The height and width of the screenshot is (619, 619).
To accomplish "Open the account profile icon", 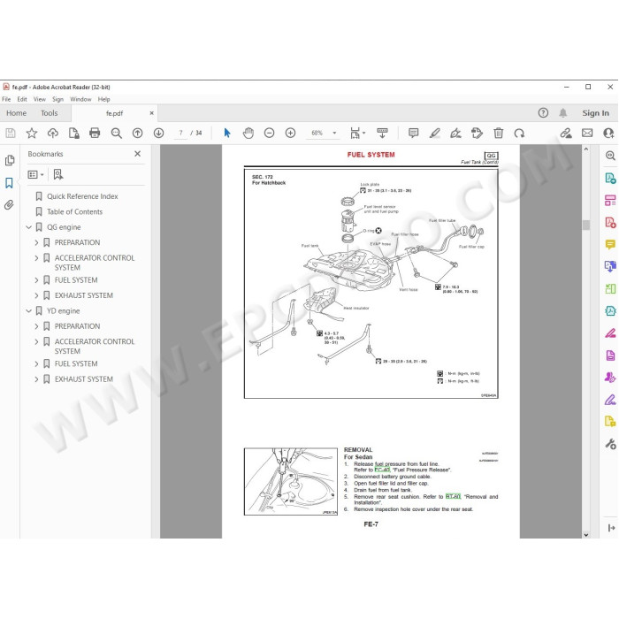I will pos(608,133).
